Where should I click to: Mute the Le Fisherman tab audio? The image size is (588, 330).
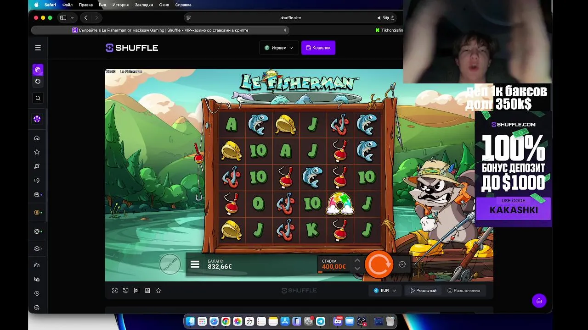(x=285, y=30)
